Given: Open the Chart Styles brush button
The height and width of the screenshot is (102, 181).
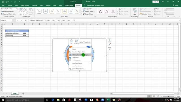Looking at the screenshot, I should (x=109, y=44).
